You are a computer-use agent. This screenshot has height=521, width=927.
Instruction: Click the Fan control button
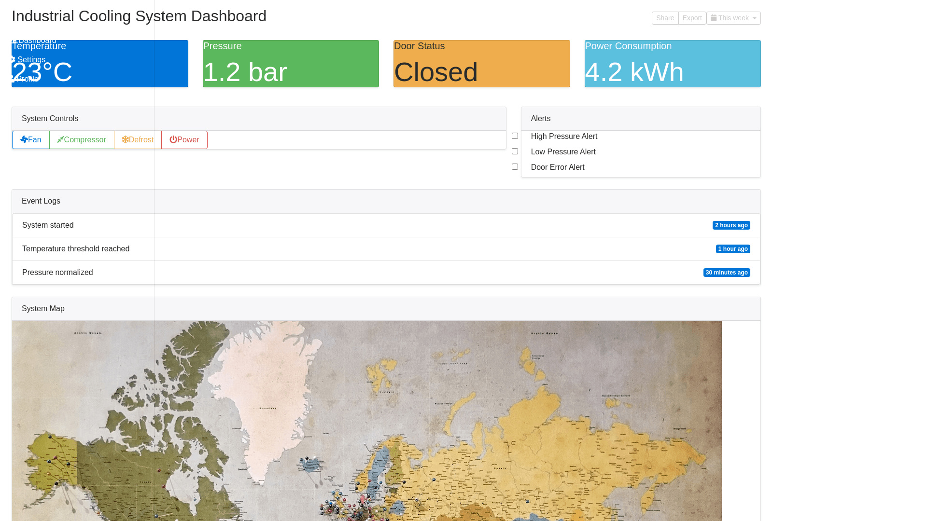click(31, 140)
